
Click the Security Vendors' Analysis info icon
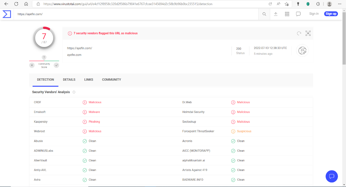[74, 92]
